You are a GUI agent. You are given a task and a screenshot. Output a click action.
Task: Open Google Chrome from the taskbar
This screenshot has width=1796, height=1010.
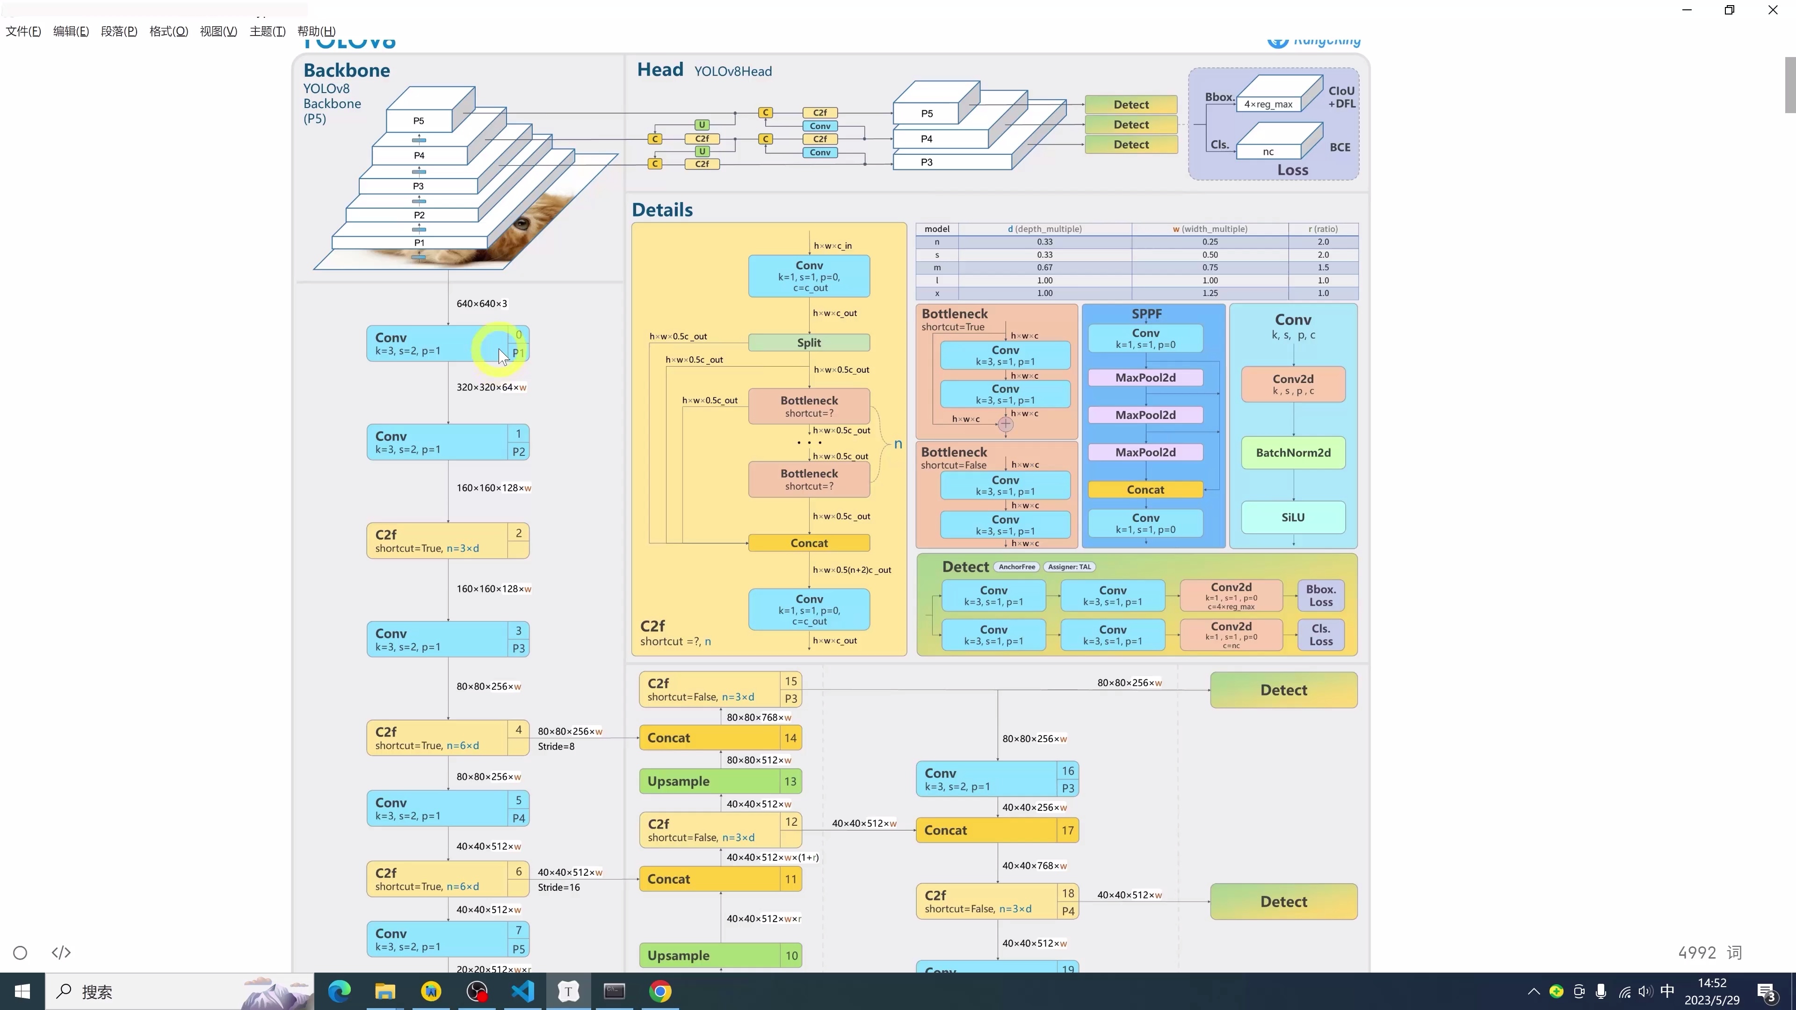pyautogui.click(x=660, y=991)
